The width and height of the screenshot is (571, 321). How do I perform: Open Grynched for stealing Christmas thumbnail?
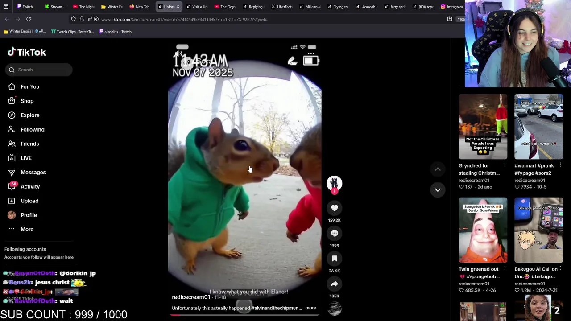[x=483, y=127]
